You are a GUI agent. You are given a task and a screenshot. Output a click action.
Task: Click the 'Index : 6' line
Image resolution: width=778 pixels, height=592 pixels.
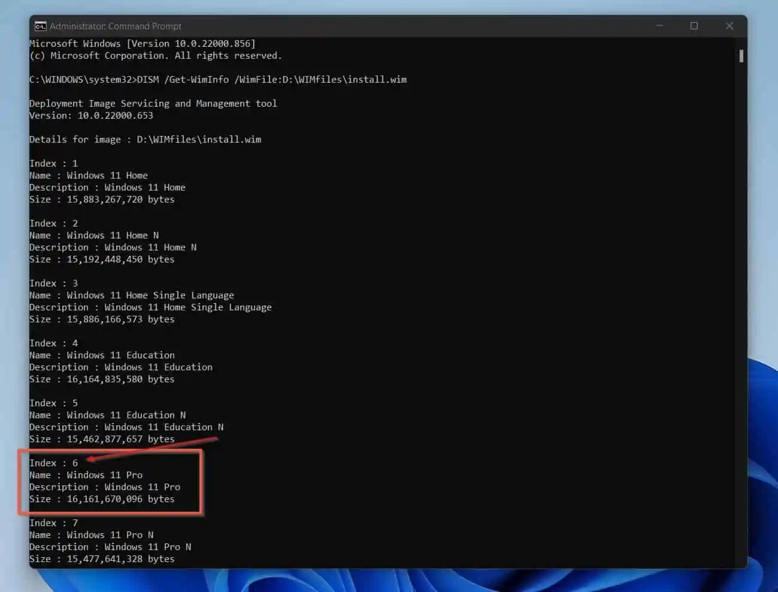[x=53, y=463]
